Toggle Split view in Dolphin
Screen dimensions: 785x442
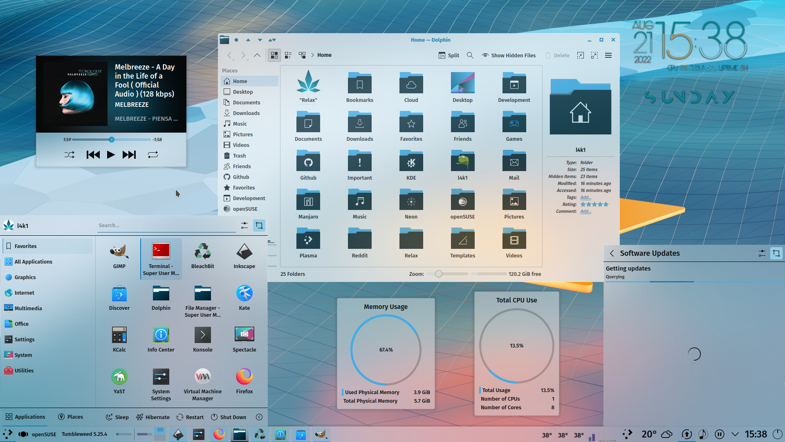point(449,55)
